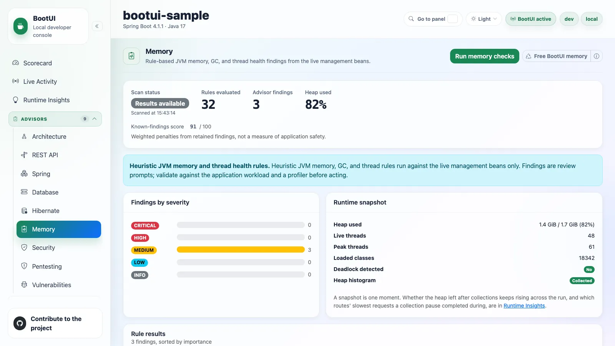Click the Scorecard gauge icon

pyautogui.click(x=16, y=63)
